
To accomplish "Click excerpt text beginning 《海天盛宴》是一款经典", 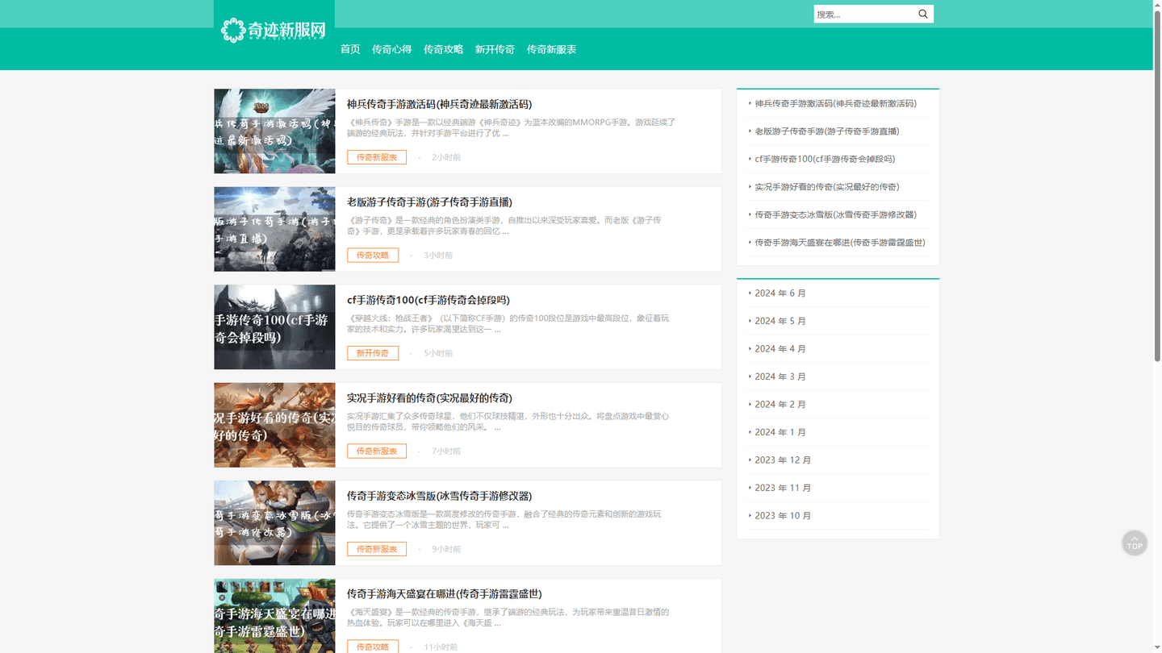I will pyautogui.click(x=508, y=617).
